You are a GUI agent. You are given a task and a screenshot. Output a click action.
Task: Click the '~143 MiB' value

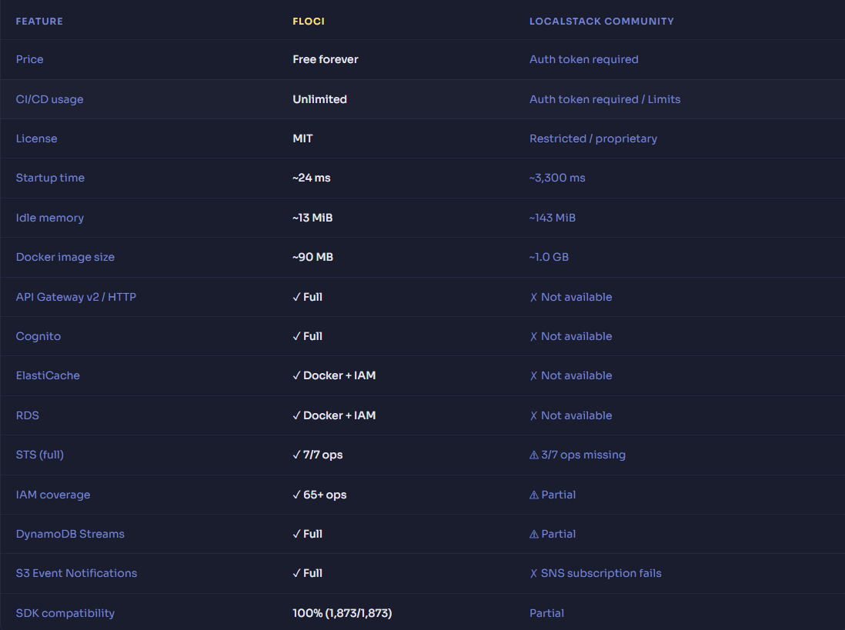553,218
